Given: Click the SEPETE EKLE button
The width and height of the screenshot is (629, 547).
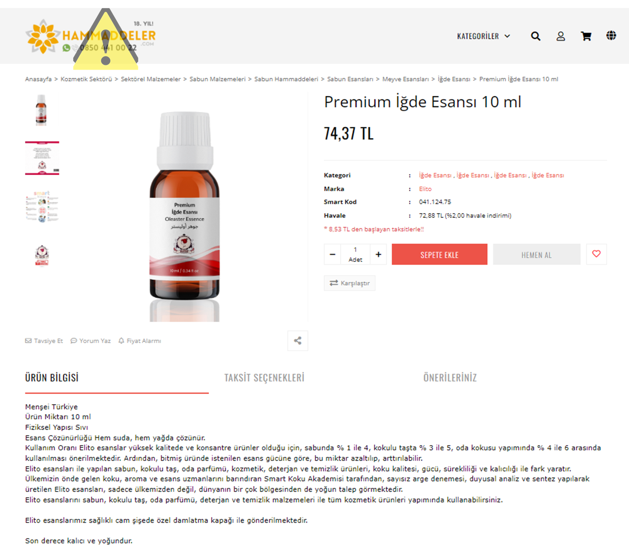Looking at the screenshot, I should pos(439,254).
